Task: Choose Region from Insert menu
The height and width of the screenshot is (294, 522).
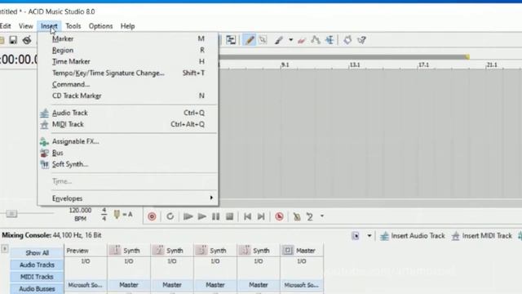Action: (x=128, y=50)
